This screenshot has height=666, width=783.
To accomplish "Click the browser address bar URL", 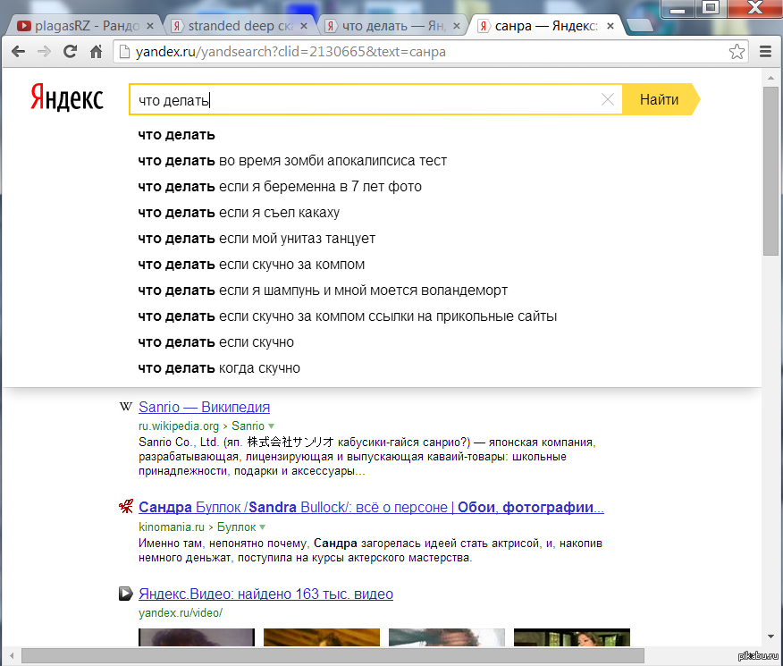I will coord(290,52).
